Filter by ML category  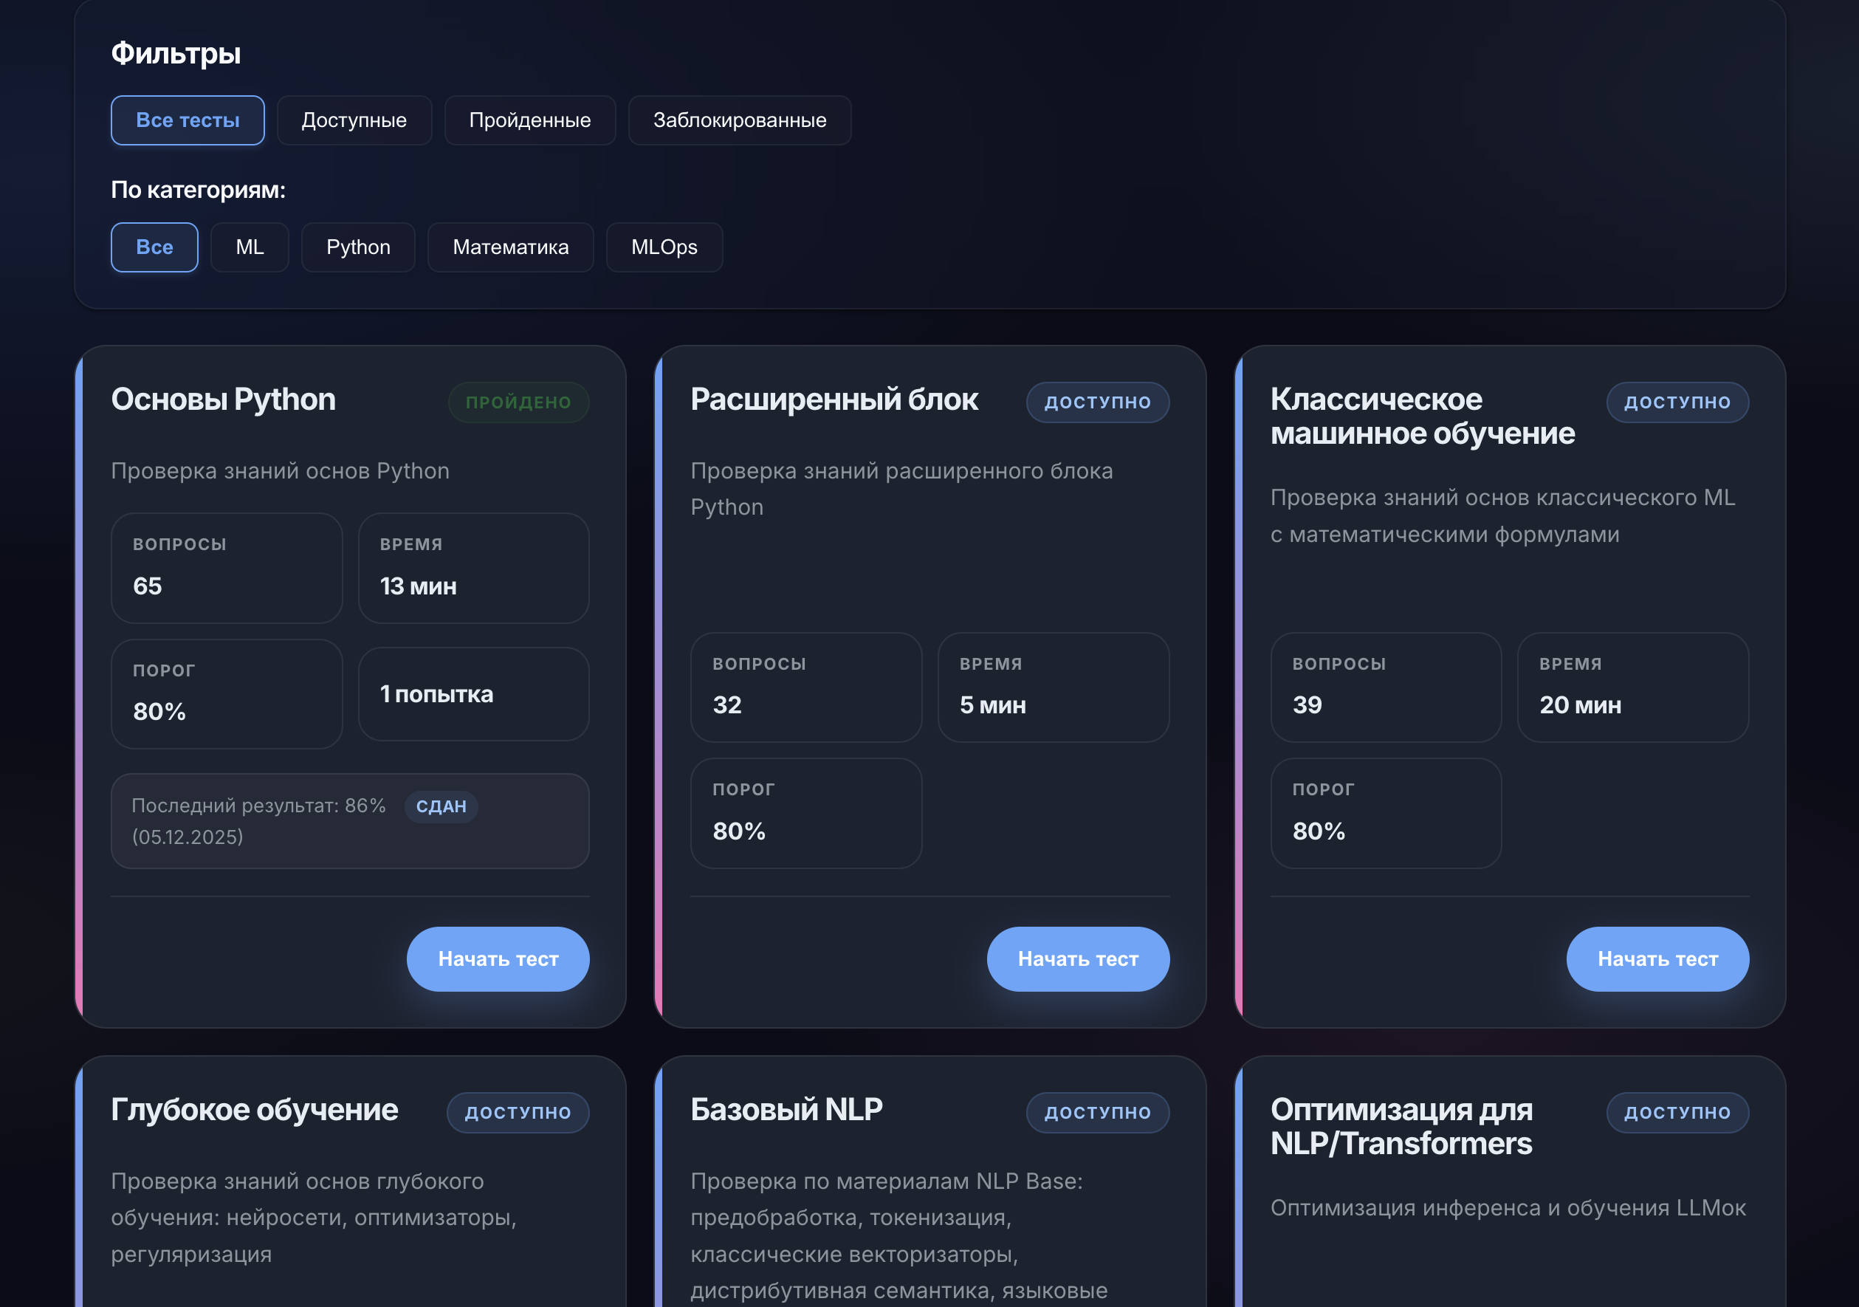point(250,247)
